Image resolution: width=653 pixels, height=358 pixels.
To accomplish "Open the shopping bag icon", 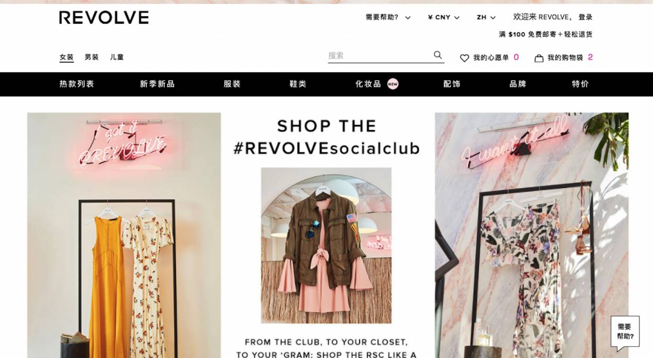I will click(x=539, y=58).
